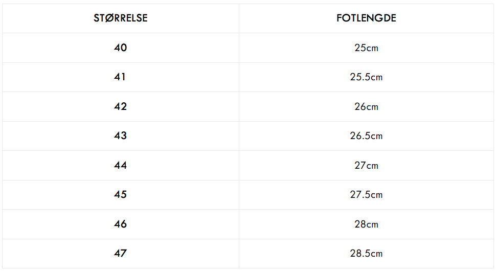Screen dimensions: 496x271
Task: Select size 42 cell
Action: tap(121, 106)
